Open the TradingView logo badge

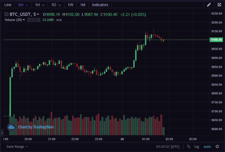coord(11,127)
